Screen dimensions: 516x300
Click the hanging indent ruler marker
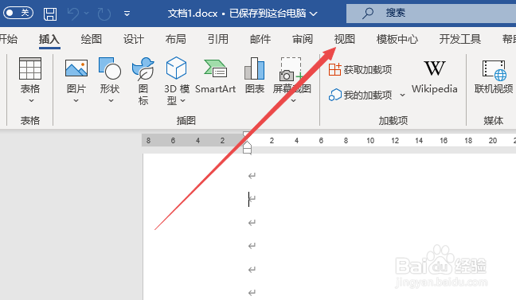click(247, 145)
